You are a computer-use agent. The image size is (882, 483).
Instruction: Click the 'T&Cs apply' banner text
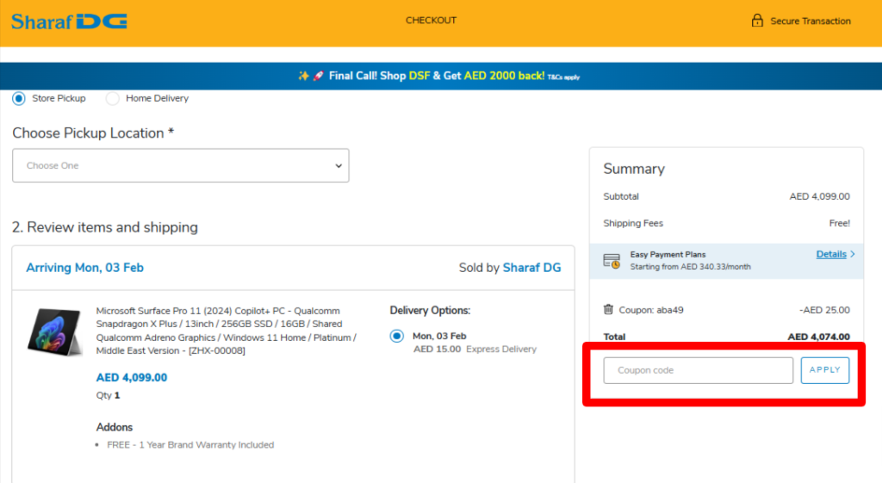[x=563, y=77]
